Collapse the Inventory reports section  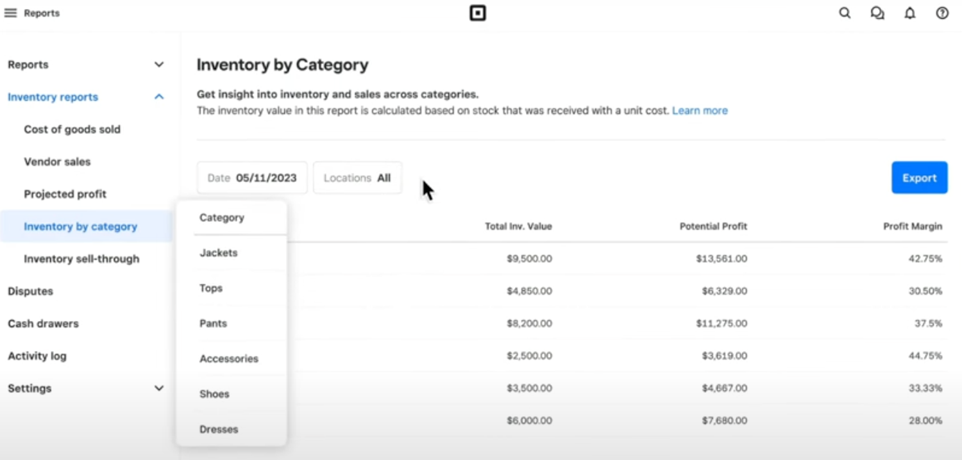pyautogui.click(x=159, y=97)
